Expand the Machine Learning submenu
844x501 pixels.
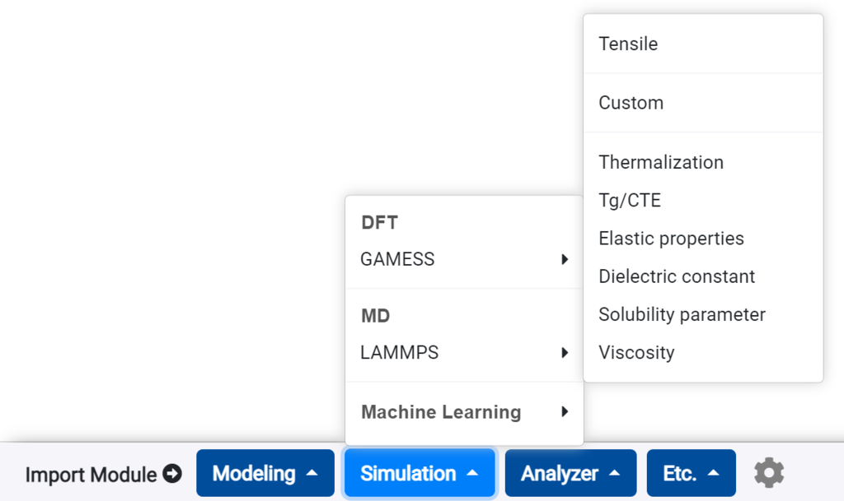(x=440, y=412)
